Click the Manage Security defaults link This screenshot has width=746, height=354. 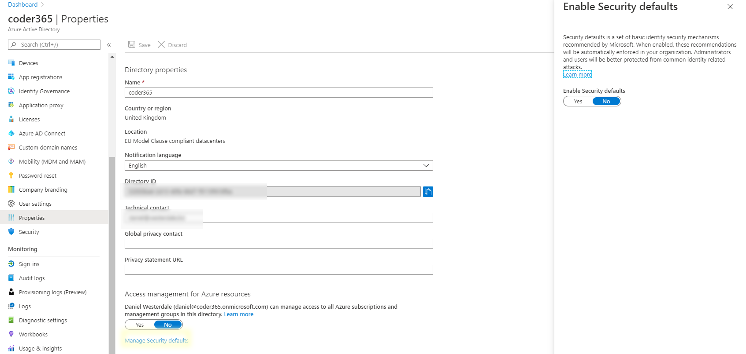(x=156, y=340)
